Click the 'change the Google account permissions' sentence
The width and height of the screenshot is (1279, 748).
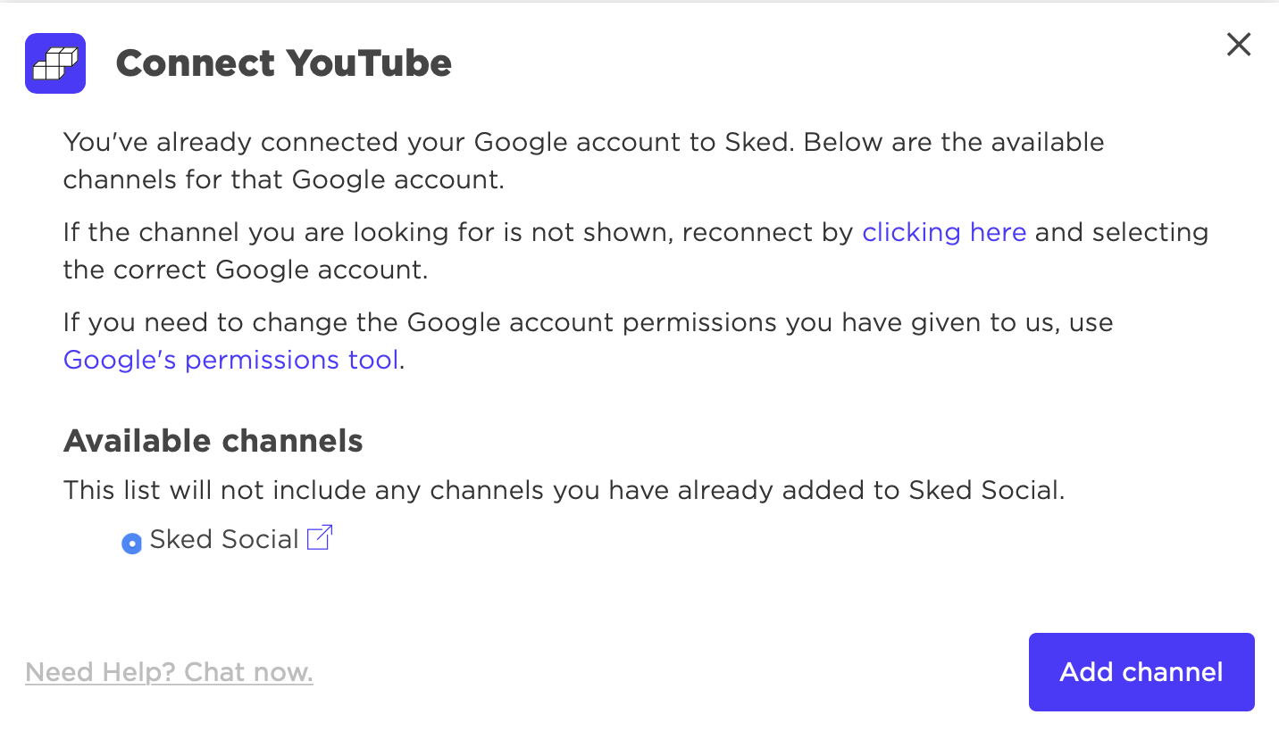[x=588, y=340]
